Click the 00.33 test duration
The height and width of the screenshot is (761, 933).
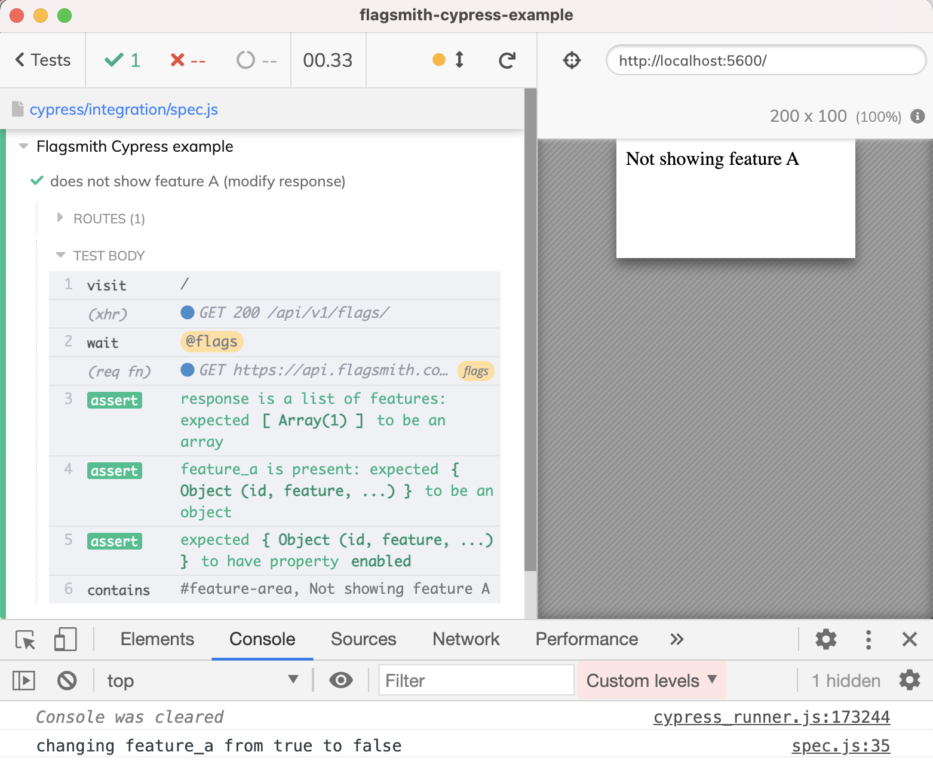coord(328,60)
